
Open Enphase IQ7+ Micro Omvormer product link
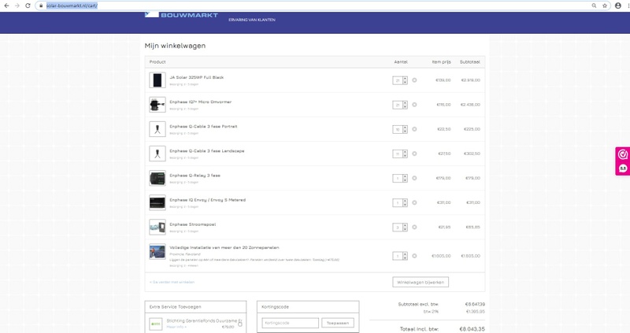click(201, 102)
